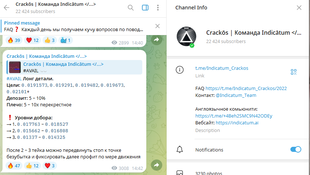Toggle the Notifications switch off
Screen dimensions: 310x175
click(295, 149)
